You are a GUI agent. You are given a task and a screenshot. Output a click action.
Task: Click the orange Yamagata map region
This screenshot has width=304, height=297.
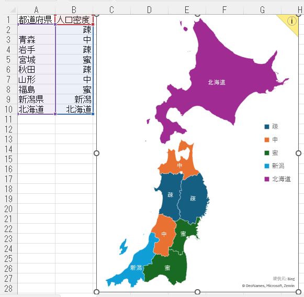164,235
